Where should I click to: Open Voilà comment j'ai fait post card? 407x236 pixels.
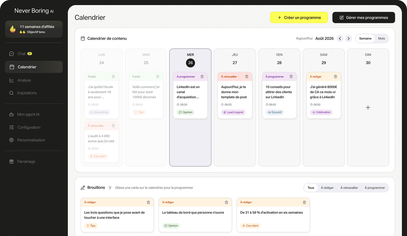(146, 95)
